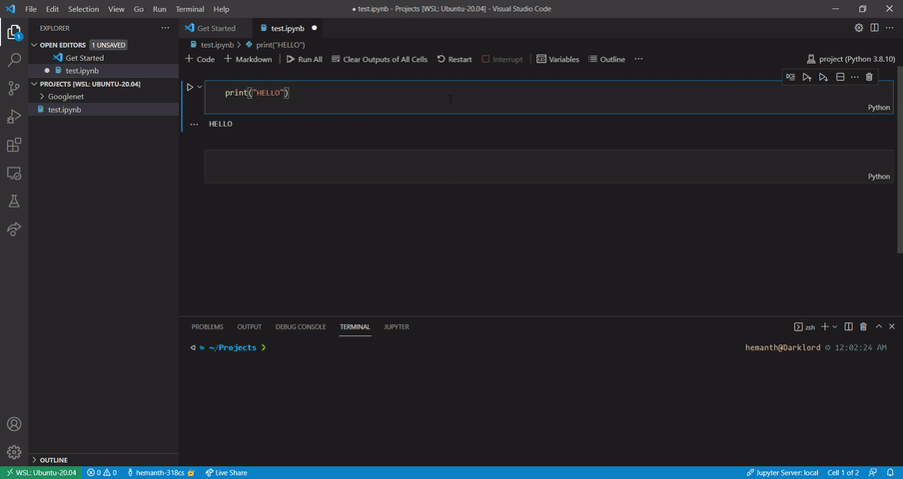The image size is (903, 479).
Task: Change first cell language mode Python
Action: click(878, 108)
